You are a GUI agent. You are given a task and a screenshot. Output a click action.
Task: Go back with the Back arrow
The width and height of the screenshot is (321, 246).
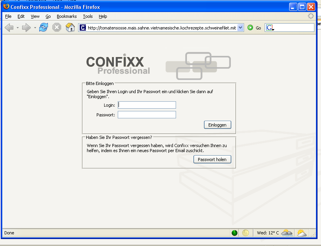click(x=9, y=28)
